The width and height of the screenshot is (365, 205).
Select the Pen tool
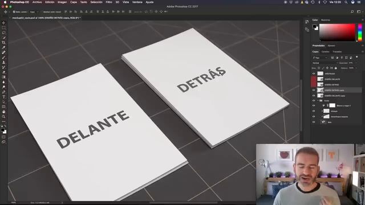[x=3, y=92]
